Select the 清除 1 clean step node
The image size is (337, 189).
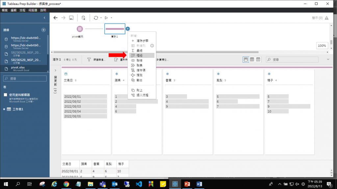(x=115, y=29)
